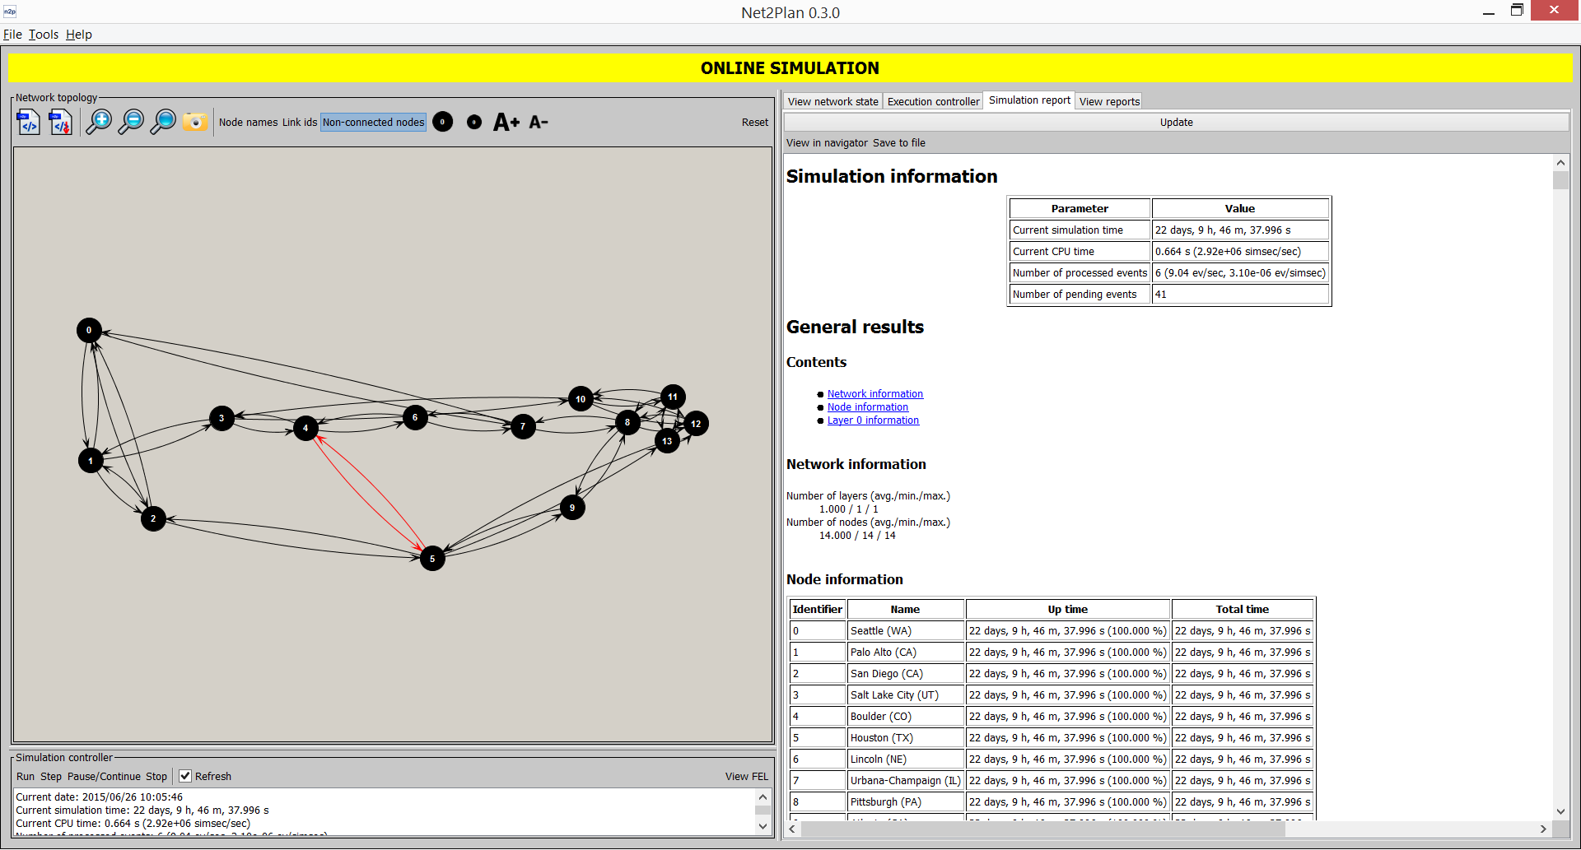Select the Salt Lake City (UT) cell
This screenshot has height=850, width=1581.
(x=906, y=695)
